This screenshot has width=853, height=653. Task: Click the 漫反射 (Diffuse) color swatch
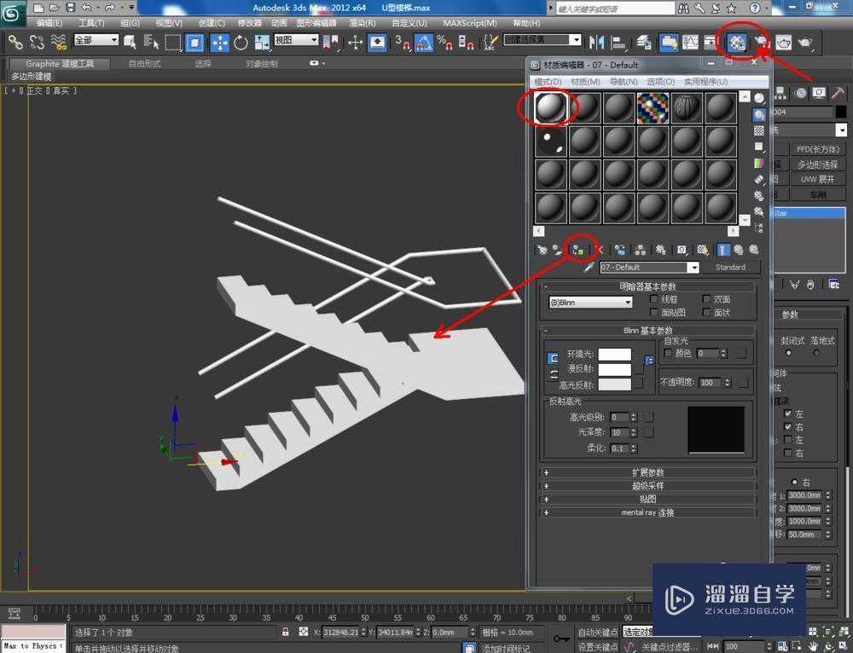coord(614,370)
